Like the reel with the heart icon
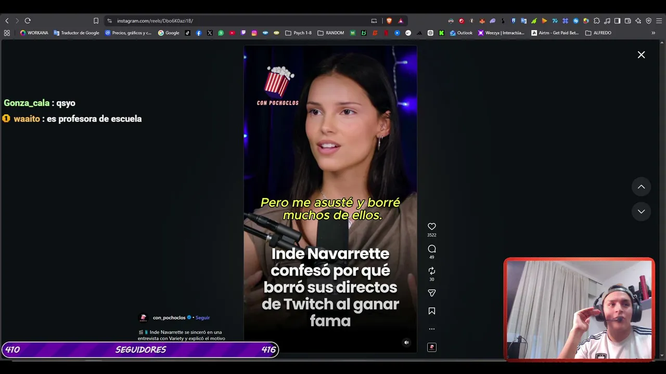The width and height of the screenshot is (666, 374). click(432, 226)
